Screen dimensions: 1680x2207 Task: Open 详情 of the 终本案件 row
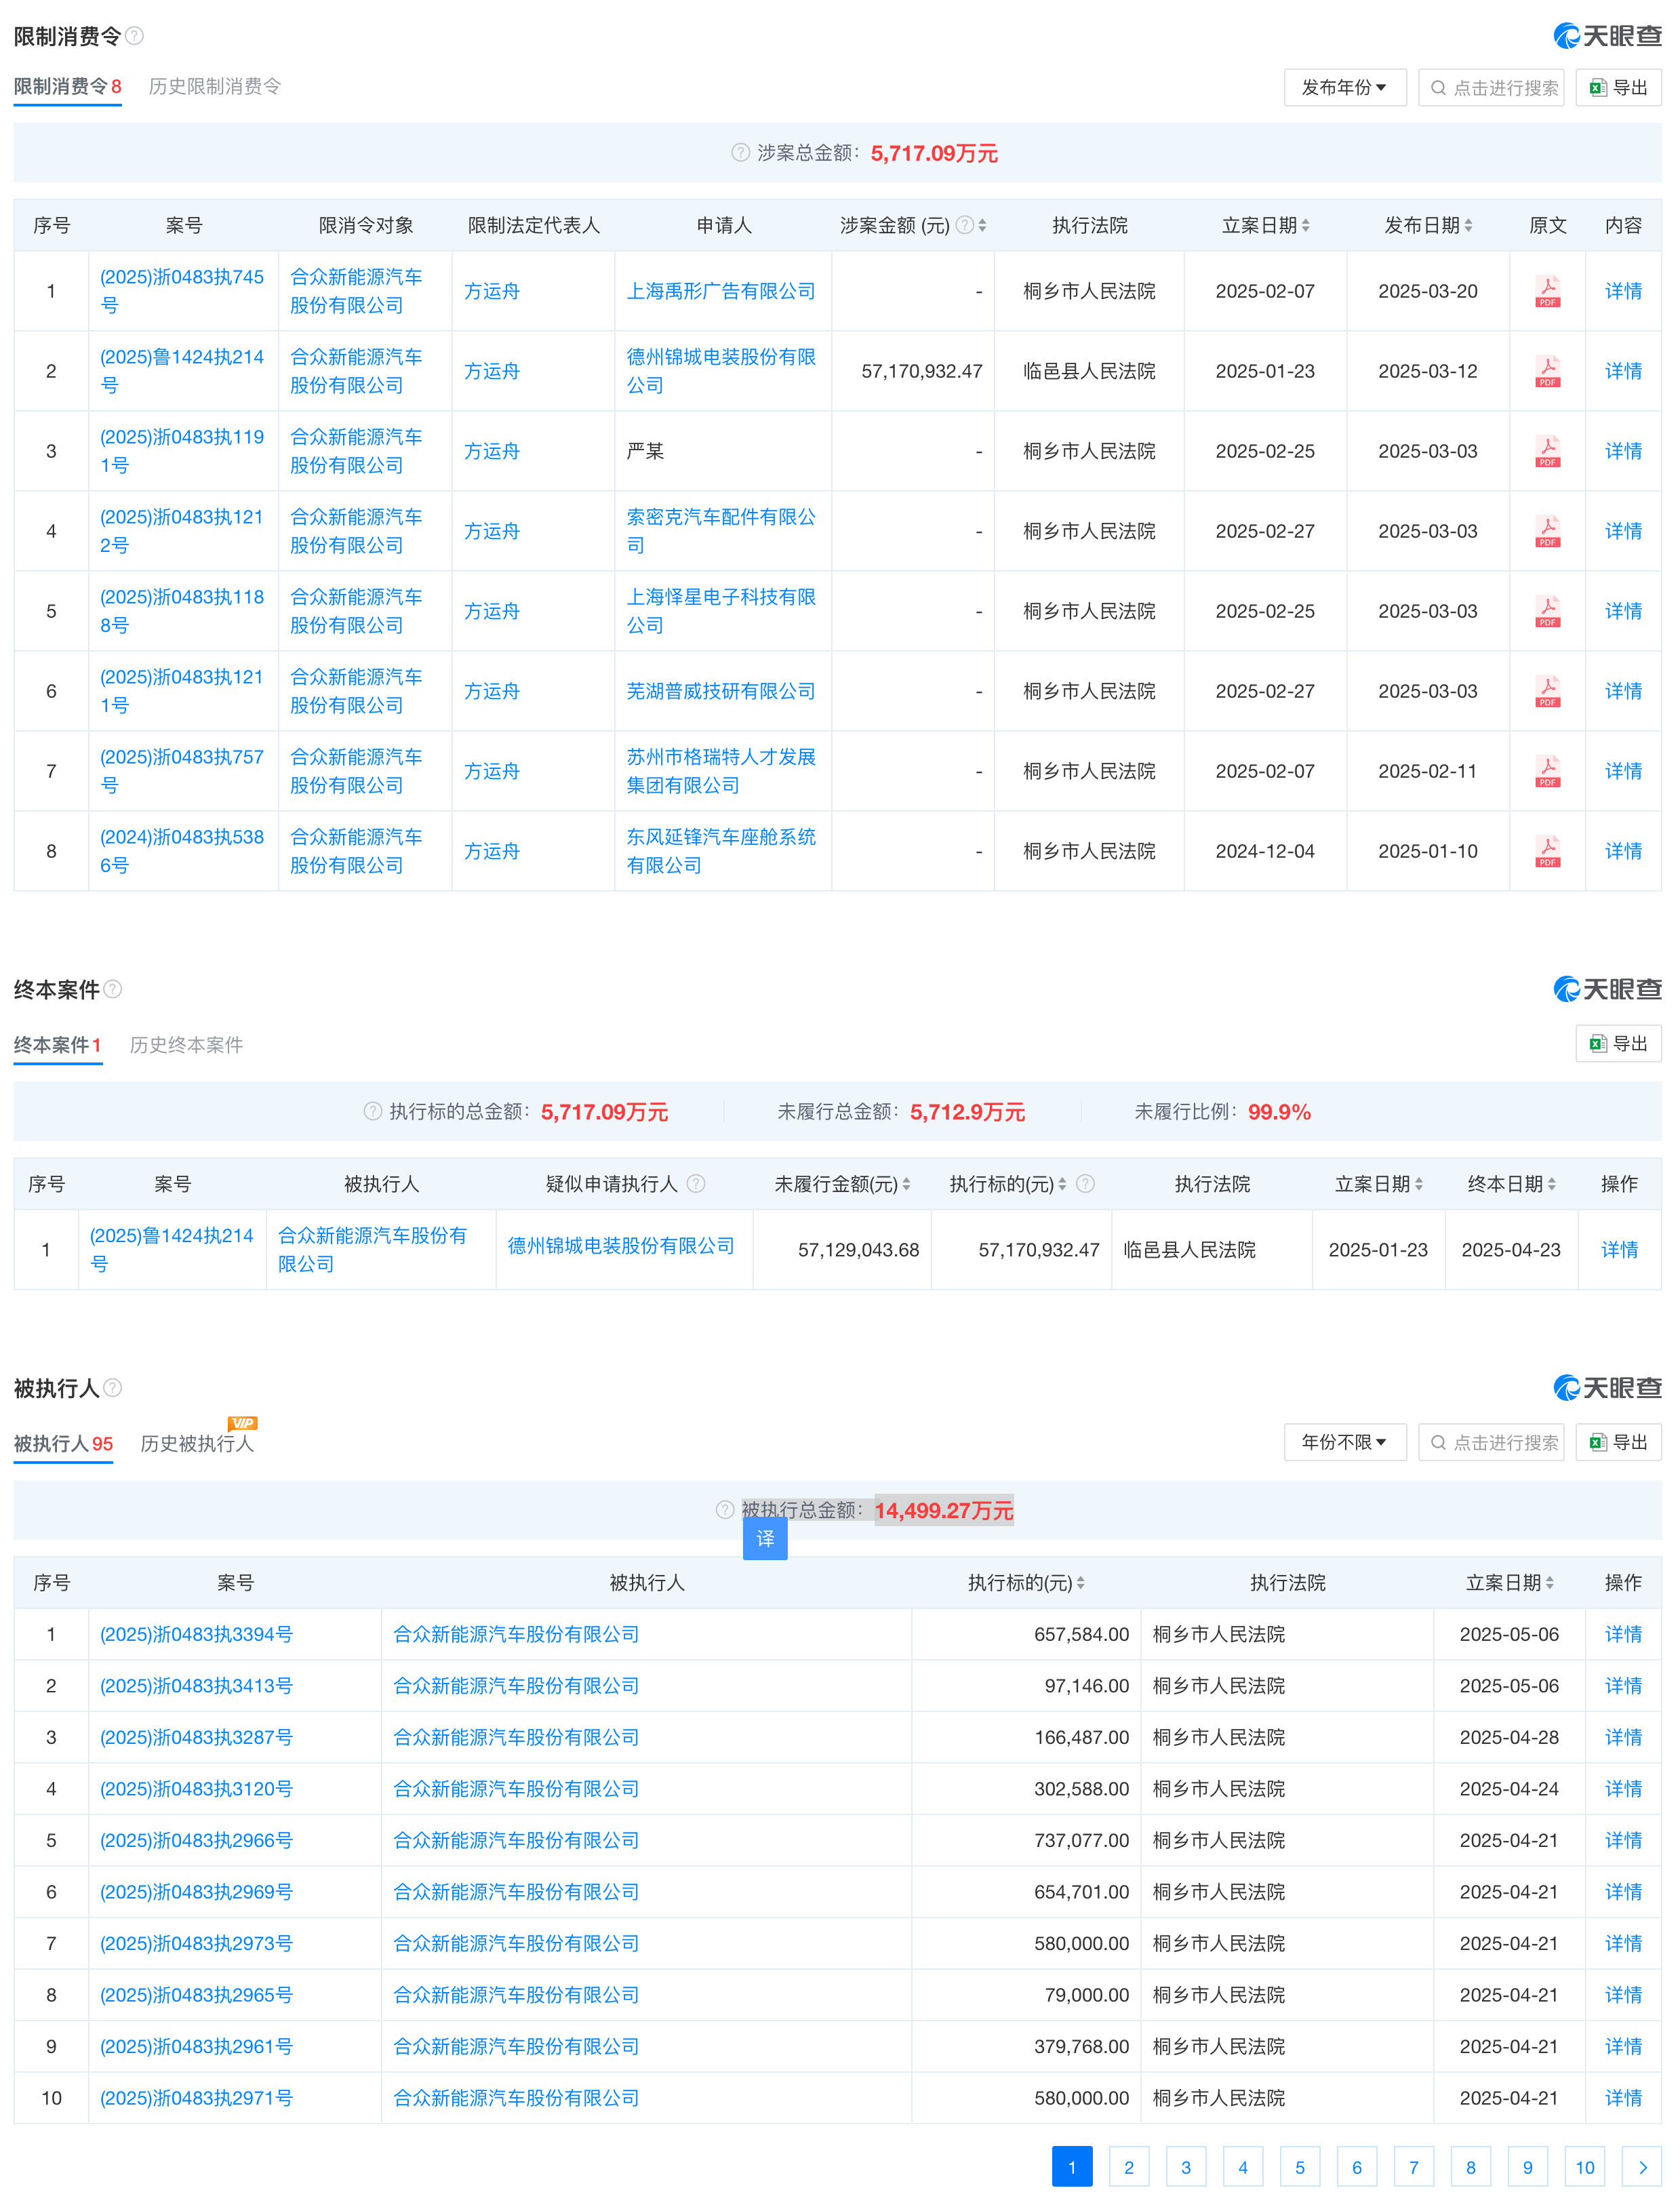(1619, 1249)
